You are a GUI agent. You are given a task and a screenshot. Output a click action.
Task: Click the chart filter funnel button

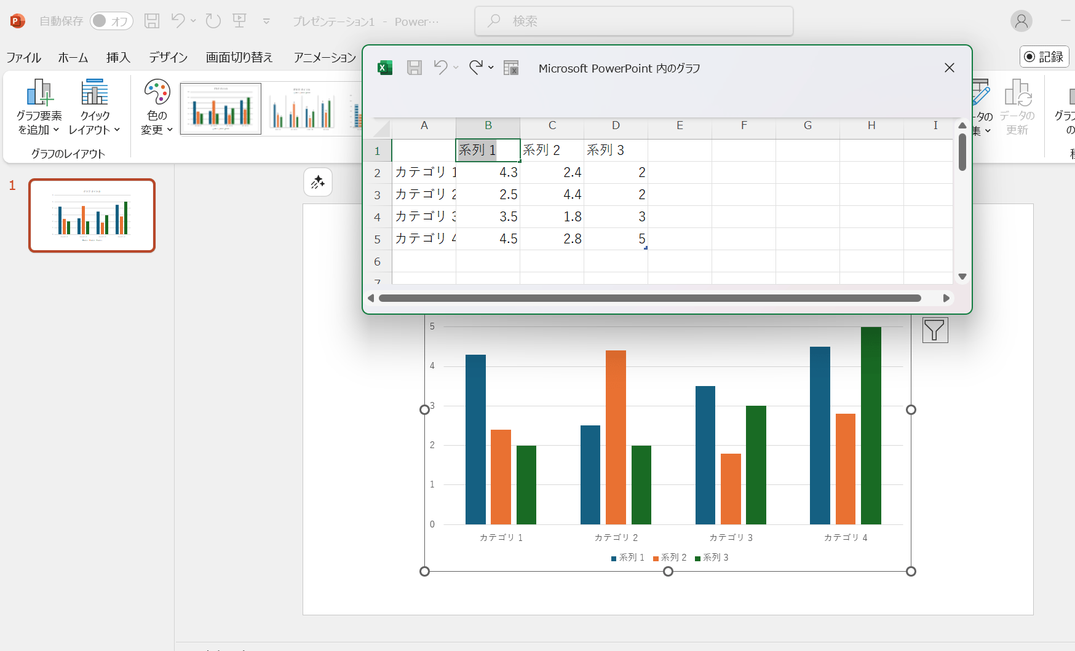(935, 330)
